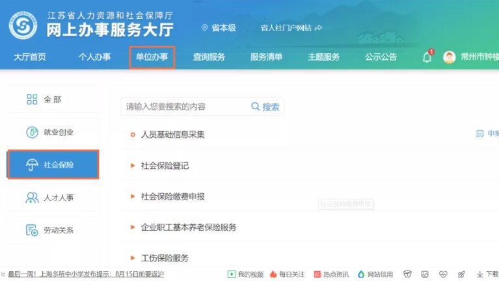Click the share arrow beside 省人社门户网站

pos(318,28)
